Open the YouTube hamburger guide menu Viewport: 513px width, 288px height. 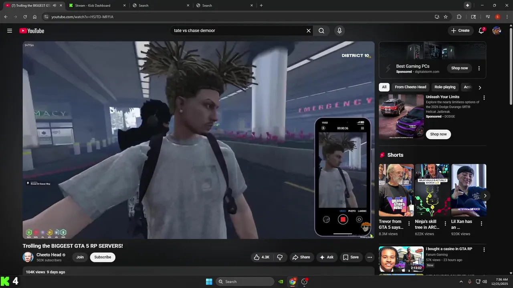click(10, 31)
